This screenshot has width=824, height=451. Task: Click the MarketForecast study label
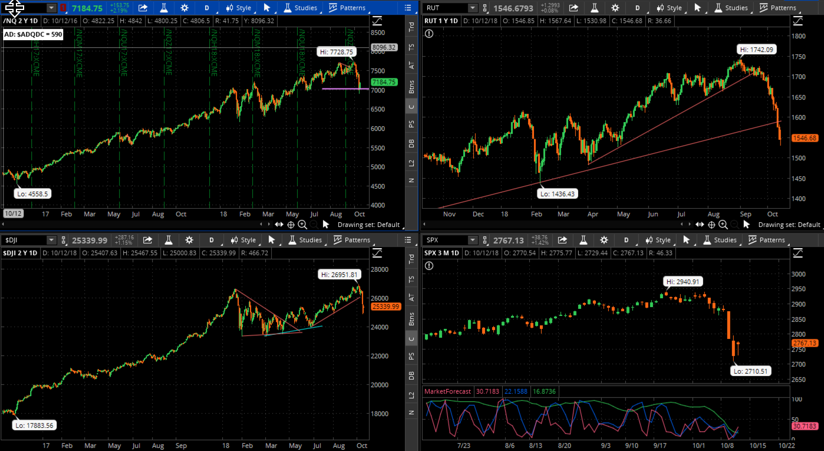pos(448,391)
